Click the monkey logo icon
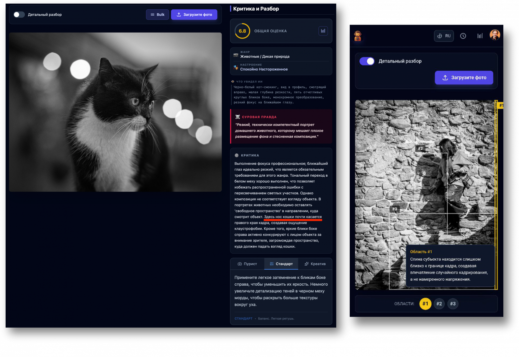Viewport: 519px width, 357px height. [x=358, y=36]
